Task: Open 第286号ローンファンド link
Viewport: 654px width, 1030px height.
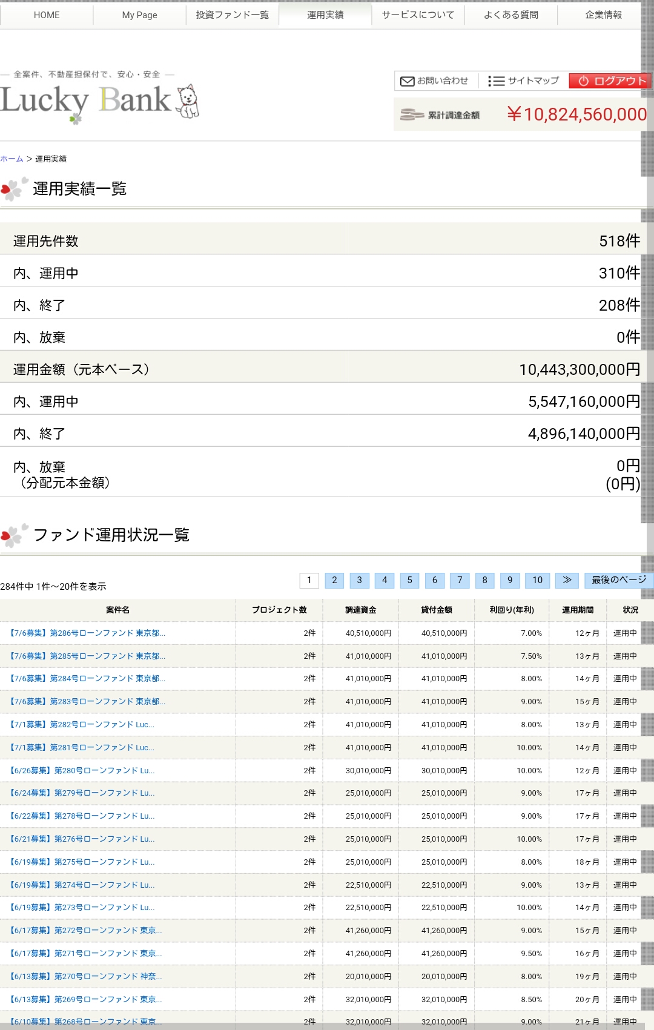Action: coord(88,633)
